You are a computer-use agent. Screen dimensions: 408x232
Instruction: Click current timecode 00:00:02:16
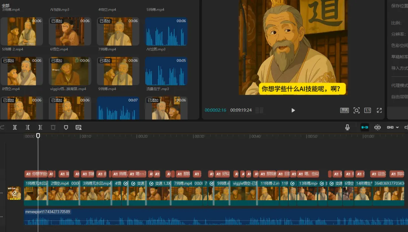pyautogui.click(x=215, y=110)
